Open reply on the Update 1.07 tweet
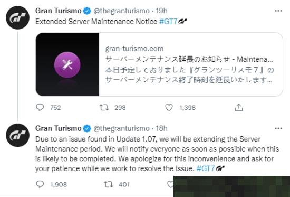Viewport: 290px width, 197px height. (40, 184)
